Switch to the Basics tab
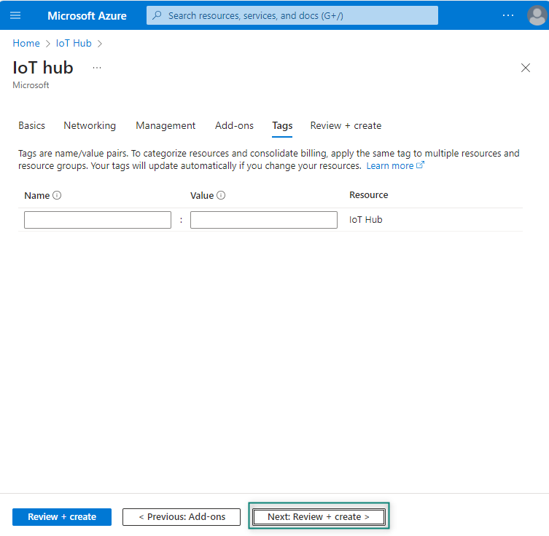 (31, 125)
